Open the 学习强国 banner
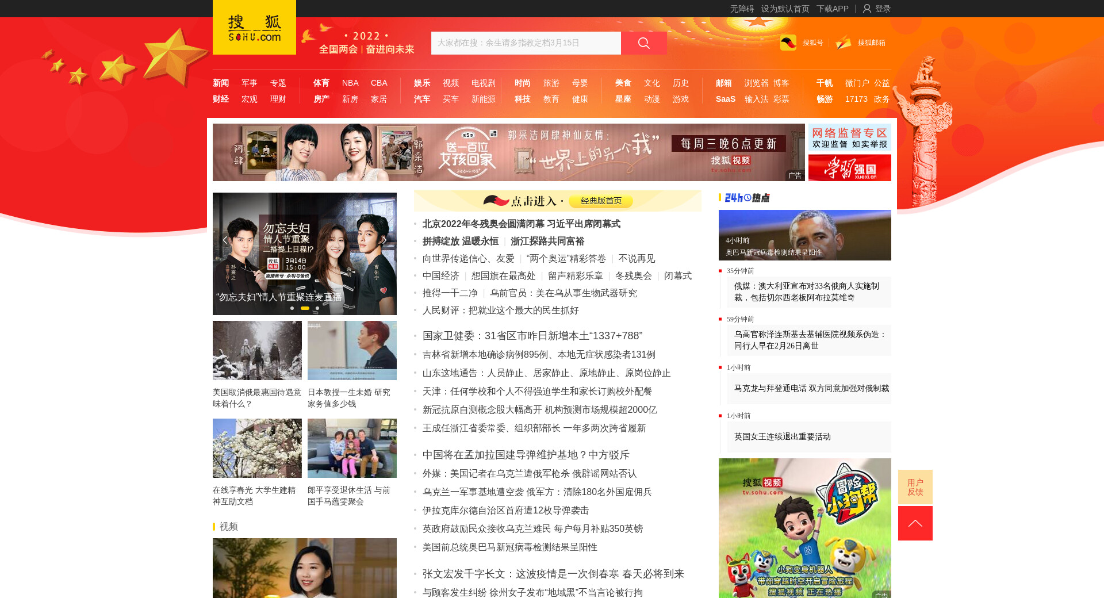The height and width of the screenshot is (598, 1104). (850, 168)
